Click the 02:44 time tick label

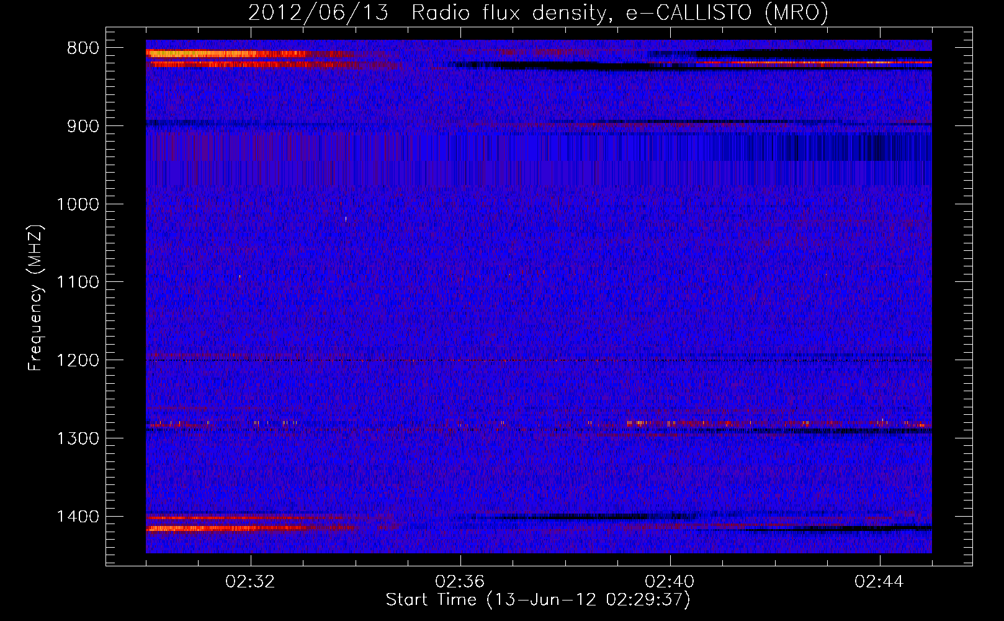pyautogui.click(x=879, y=582)
